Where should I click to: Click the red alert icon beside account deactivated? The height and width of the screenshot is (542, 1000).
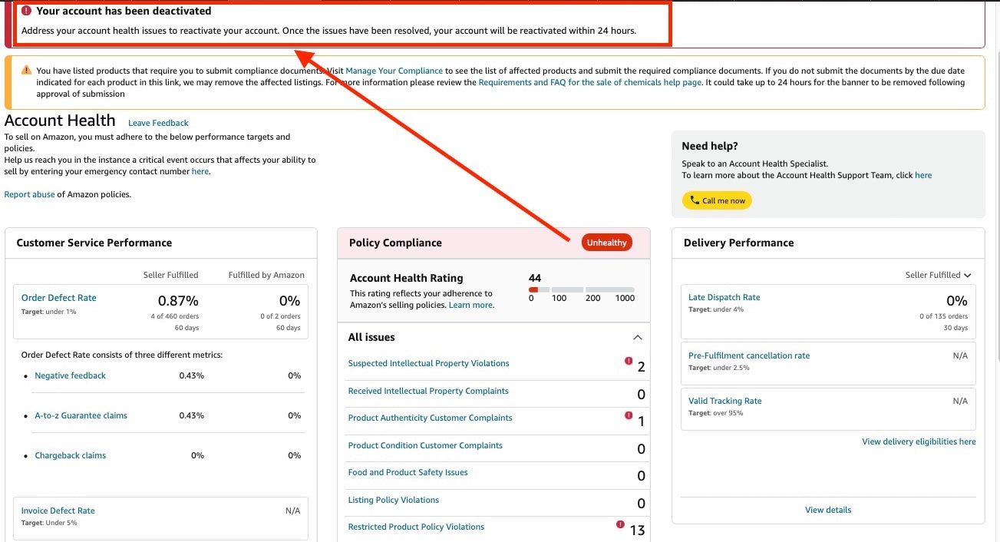[x=27, y=12]
